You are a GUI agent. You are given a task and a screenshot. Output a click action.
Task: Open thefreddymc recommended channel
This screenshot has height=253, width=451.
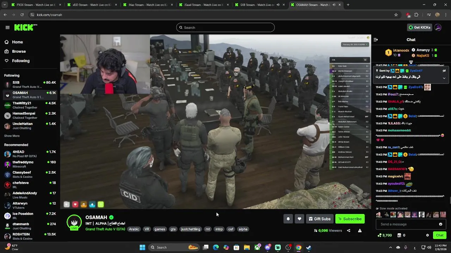(30, 164)
